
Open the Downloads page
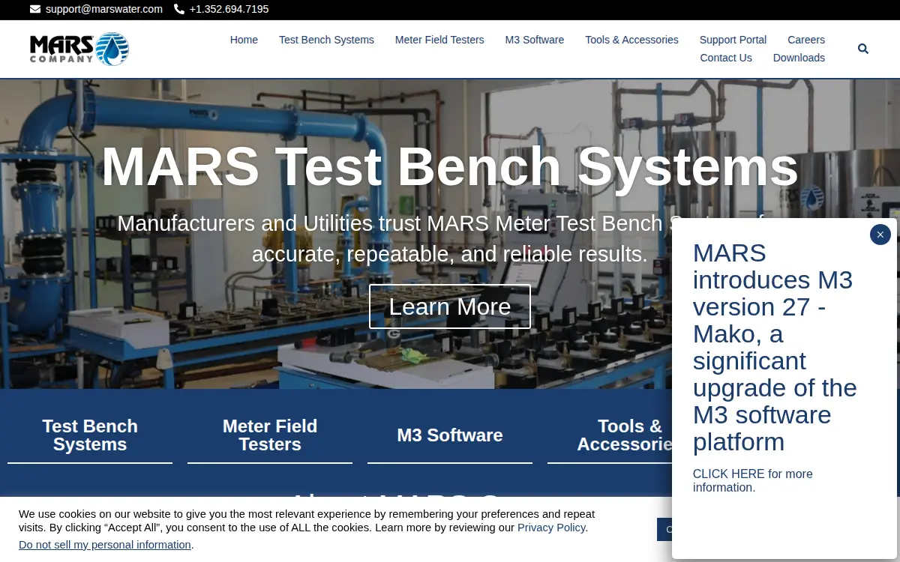point(799,58)
